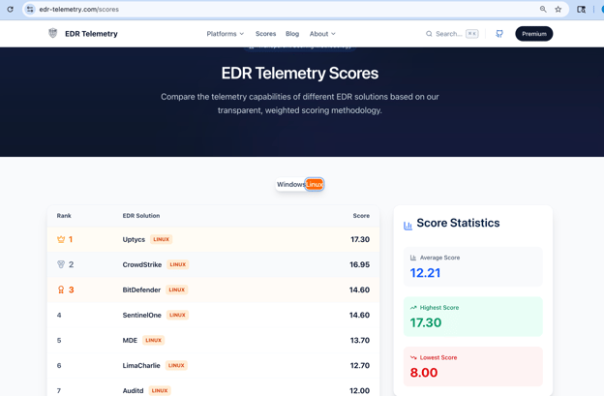Click the Lowest Score trend-down icon

[x=413, y=357]
